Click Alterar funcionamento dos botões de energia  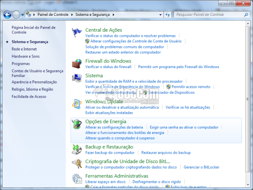point(125,133)
